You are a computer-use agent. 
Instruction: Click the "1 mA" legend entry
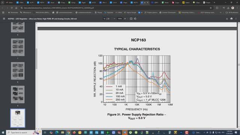114,86
